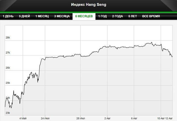Click the 4 Май date label
The image size is (177, 121).
click(23, 119)
